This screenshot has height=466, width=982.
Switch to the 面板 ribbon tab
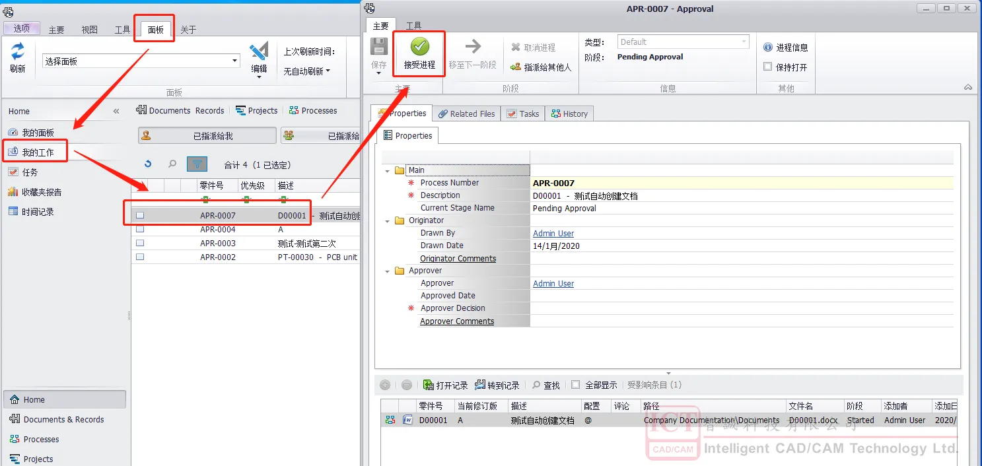(155, 30)
